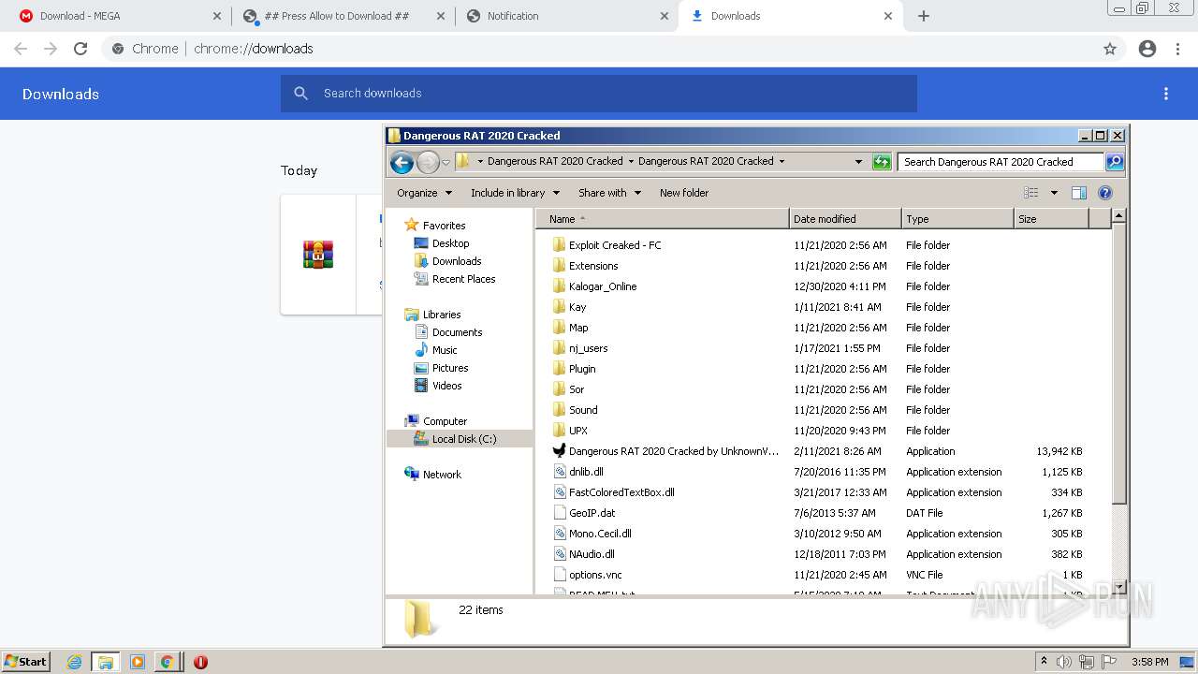Click the Explorer Back navigation arrow
This screenshot has width=1198, height=674.
pos(402,162)
